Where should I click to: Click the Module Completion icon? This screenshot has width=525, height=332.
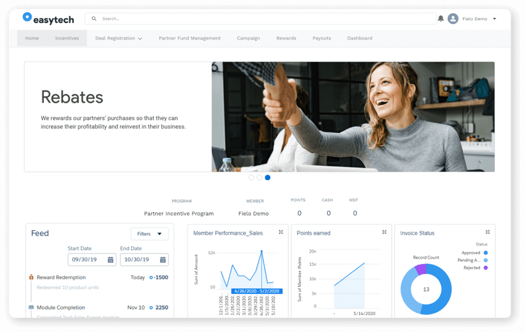tap(31, 307)
